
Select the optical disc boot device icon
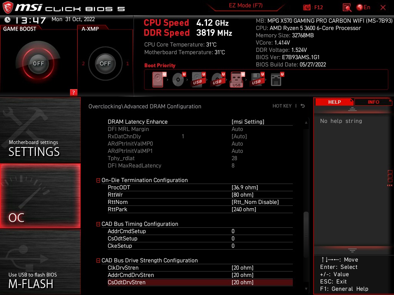(x=179, y=80)
